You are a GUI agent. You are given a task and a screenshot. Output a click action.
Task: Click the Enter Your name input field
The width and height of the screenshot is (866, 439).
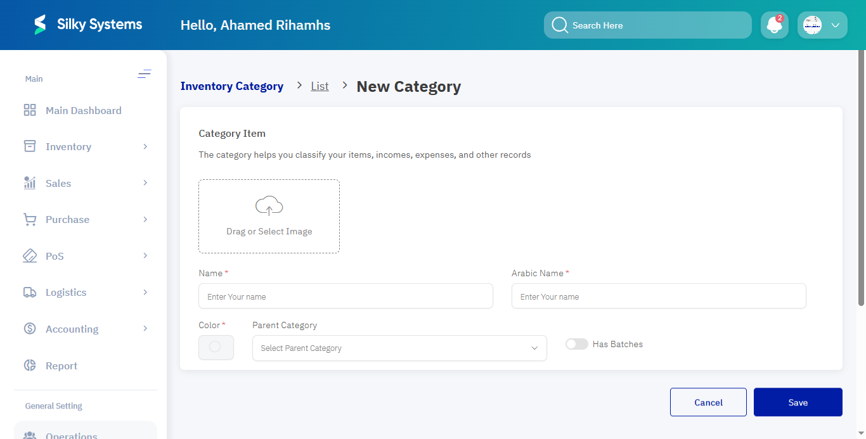[x=346, y=296]
